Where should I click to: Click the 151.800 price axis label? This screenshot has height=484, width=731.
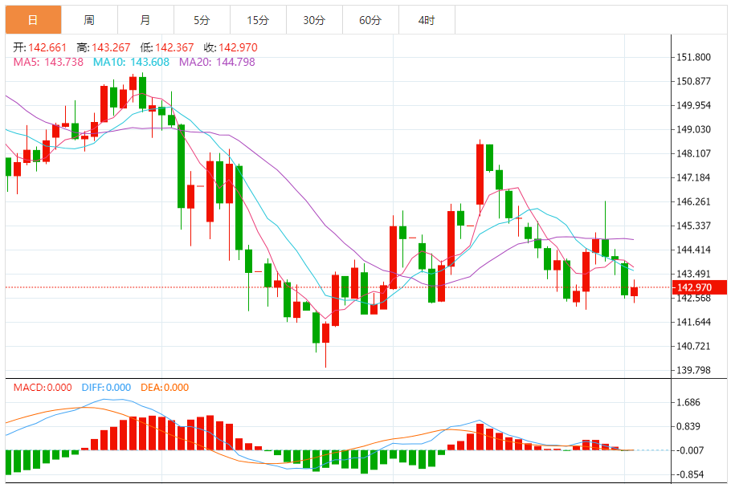click(694, 57)
